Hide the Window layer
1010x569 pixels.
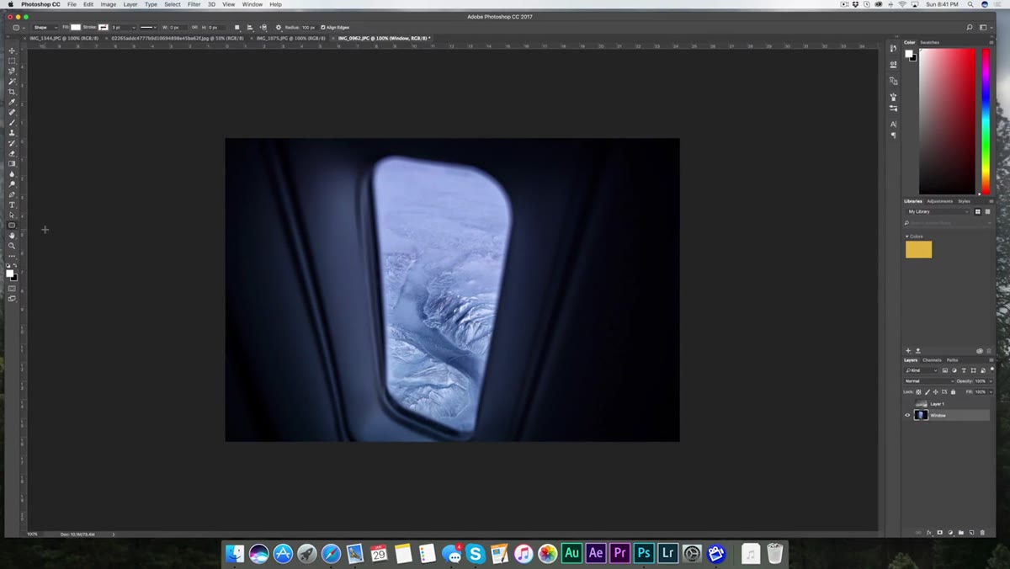pyautogui.click(x=907, y=415)
